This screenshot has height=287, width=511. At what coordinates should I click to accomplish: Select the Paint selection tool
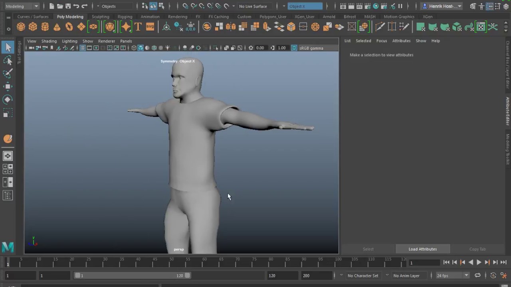pyautogui.click(x=8, y=73)
